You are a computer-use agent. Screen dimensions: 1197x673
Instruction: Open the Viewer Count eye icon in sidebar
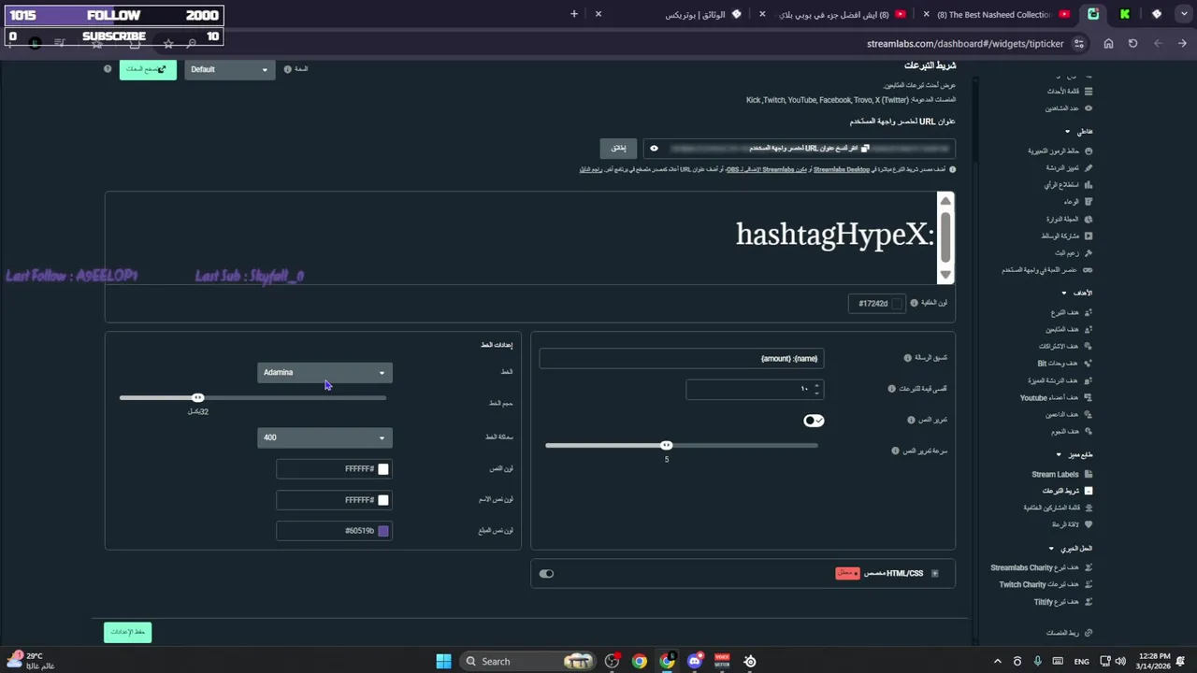1089,108
